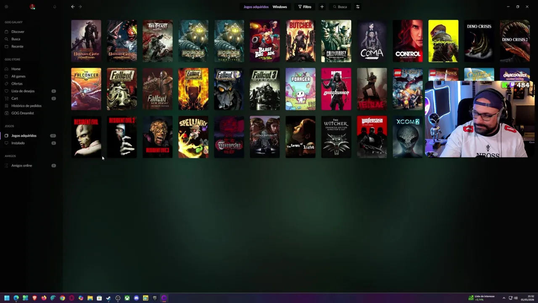The image size is (538, 303).
Task: Open Amigos online list
Action: point(21,165)
